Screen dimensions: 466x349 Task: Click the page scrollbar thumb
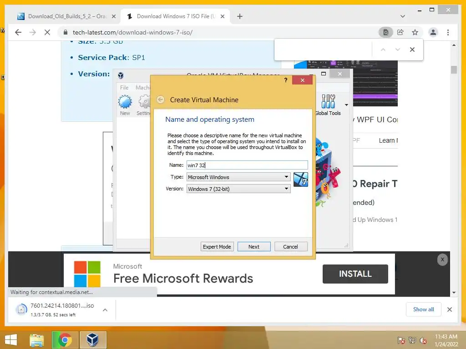tap(454, 70)
